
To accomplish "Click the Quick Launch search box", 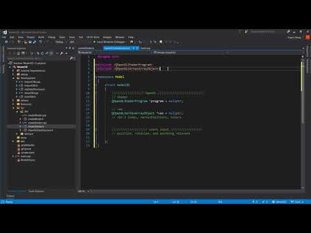I will click(264, 32).
